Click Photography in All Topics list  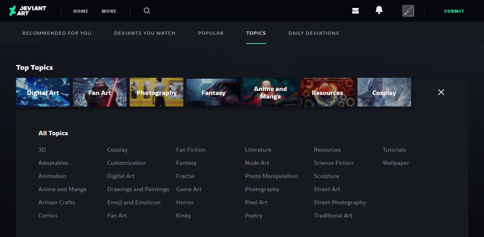pyautogui.click(x=262, y=189)
